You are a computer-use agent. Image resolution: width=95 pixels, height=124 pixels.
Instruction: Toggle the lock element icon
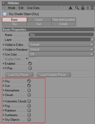pyautogui.click(x=83, y=8)
